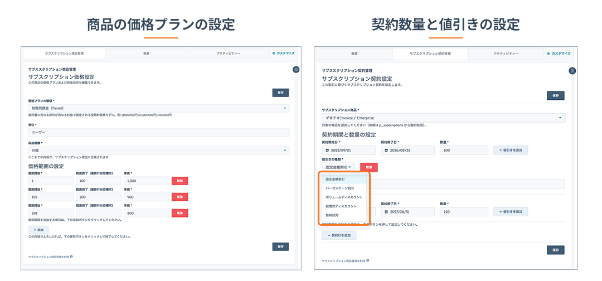Select 無料試用 from the discount list
Image resolution: width=602 pixels, height=281 pixels.
(332, 215)
